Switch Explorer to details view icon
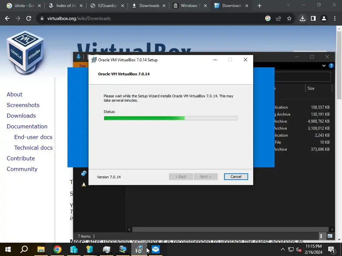342x256 pixels. pyautogui.click(x=321, y=236)
